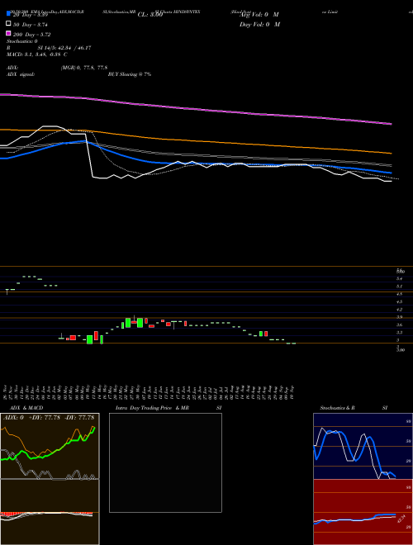Click the 'ADX: 0 +DY: 77.78 -DY: 77.78' header
The width and height of the screenshot is (413, 545).
49,418
